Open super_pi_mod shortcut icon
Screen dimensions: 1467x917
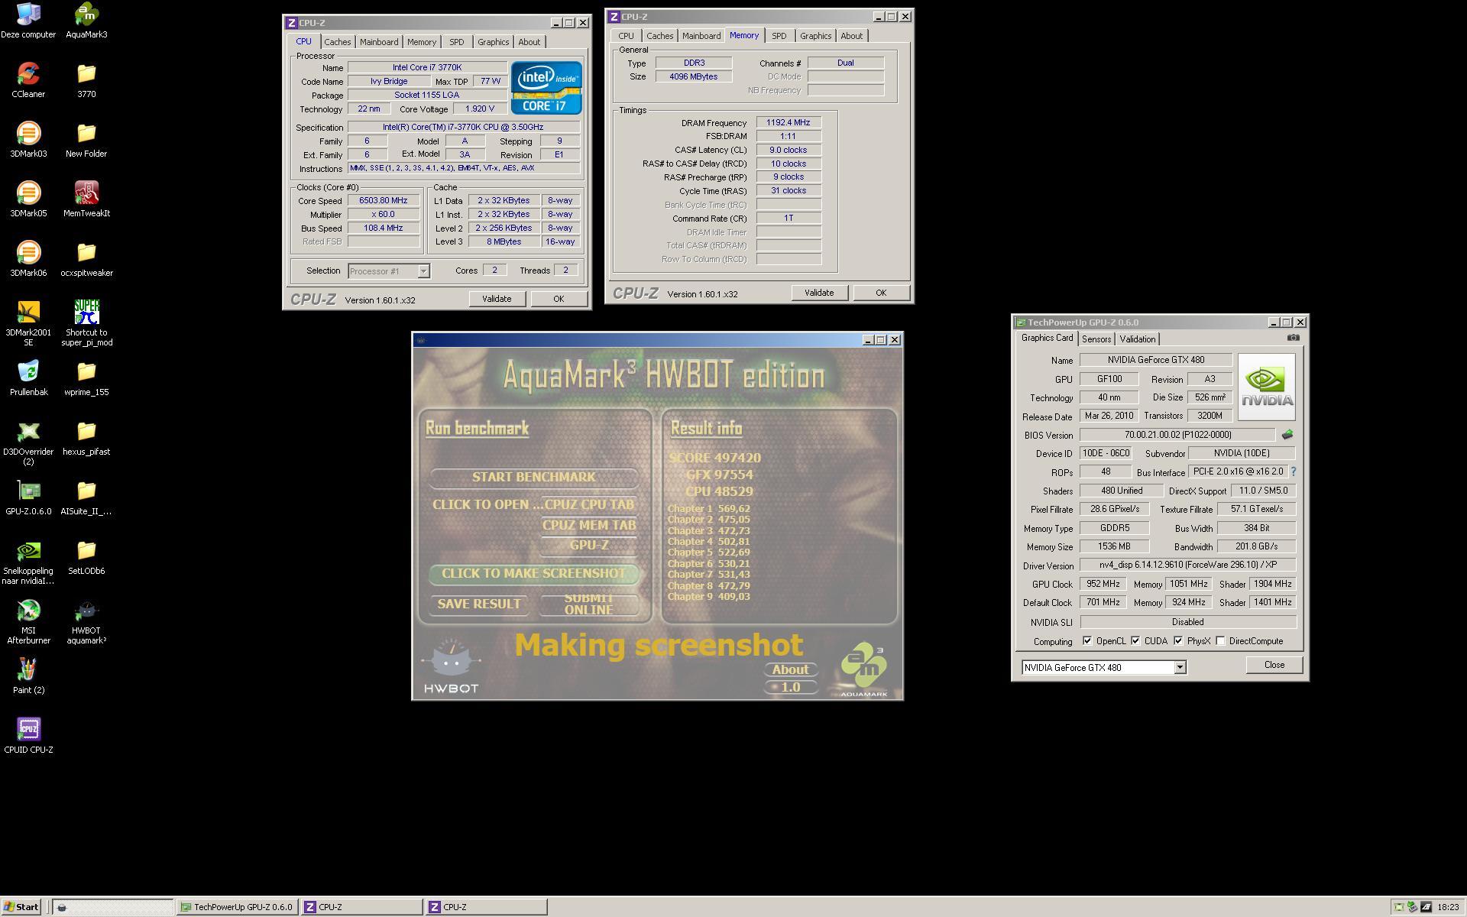pyautogui.click(x=86, y=322)
